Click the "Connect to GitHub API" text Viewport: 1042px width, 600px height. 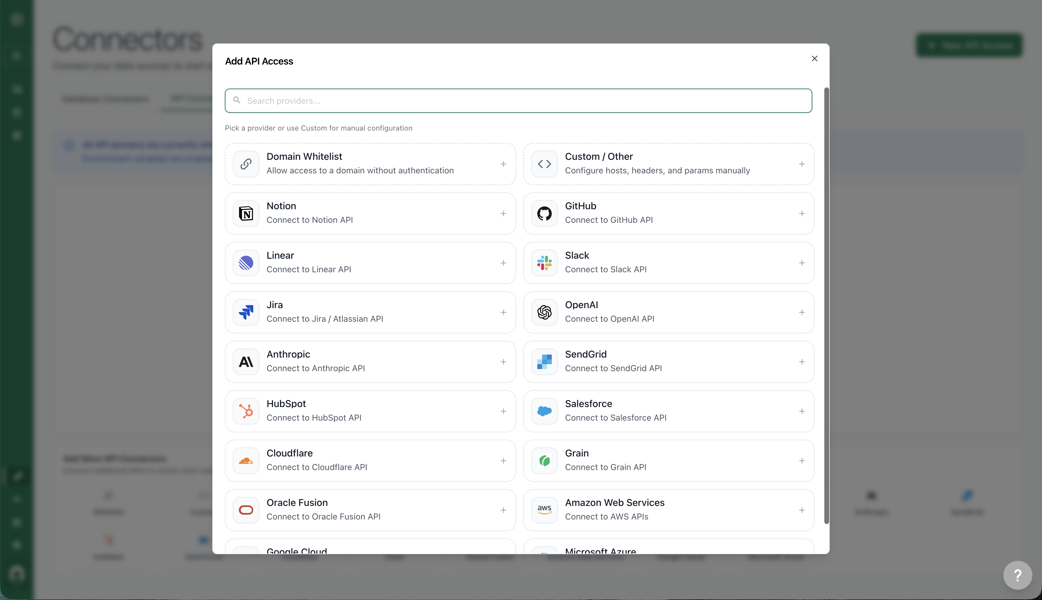tap(609, 220)
